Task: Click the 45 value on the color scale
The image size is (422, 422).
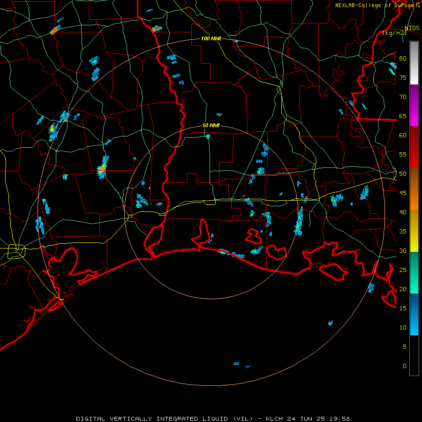Action: [403, 193]
